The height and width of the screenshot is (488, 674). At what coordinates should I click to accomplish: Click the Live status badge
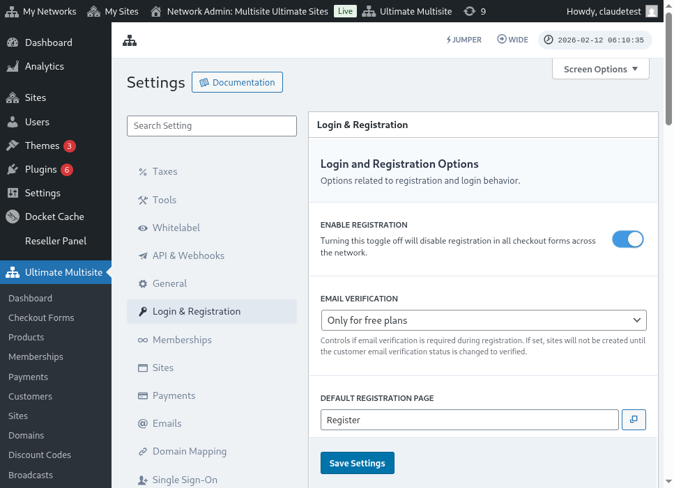(345, 11)
